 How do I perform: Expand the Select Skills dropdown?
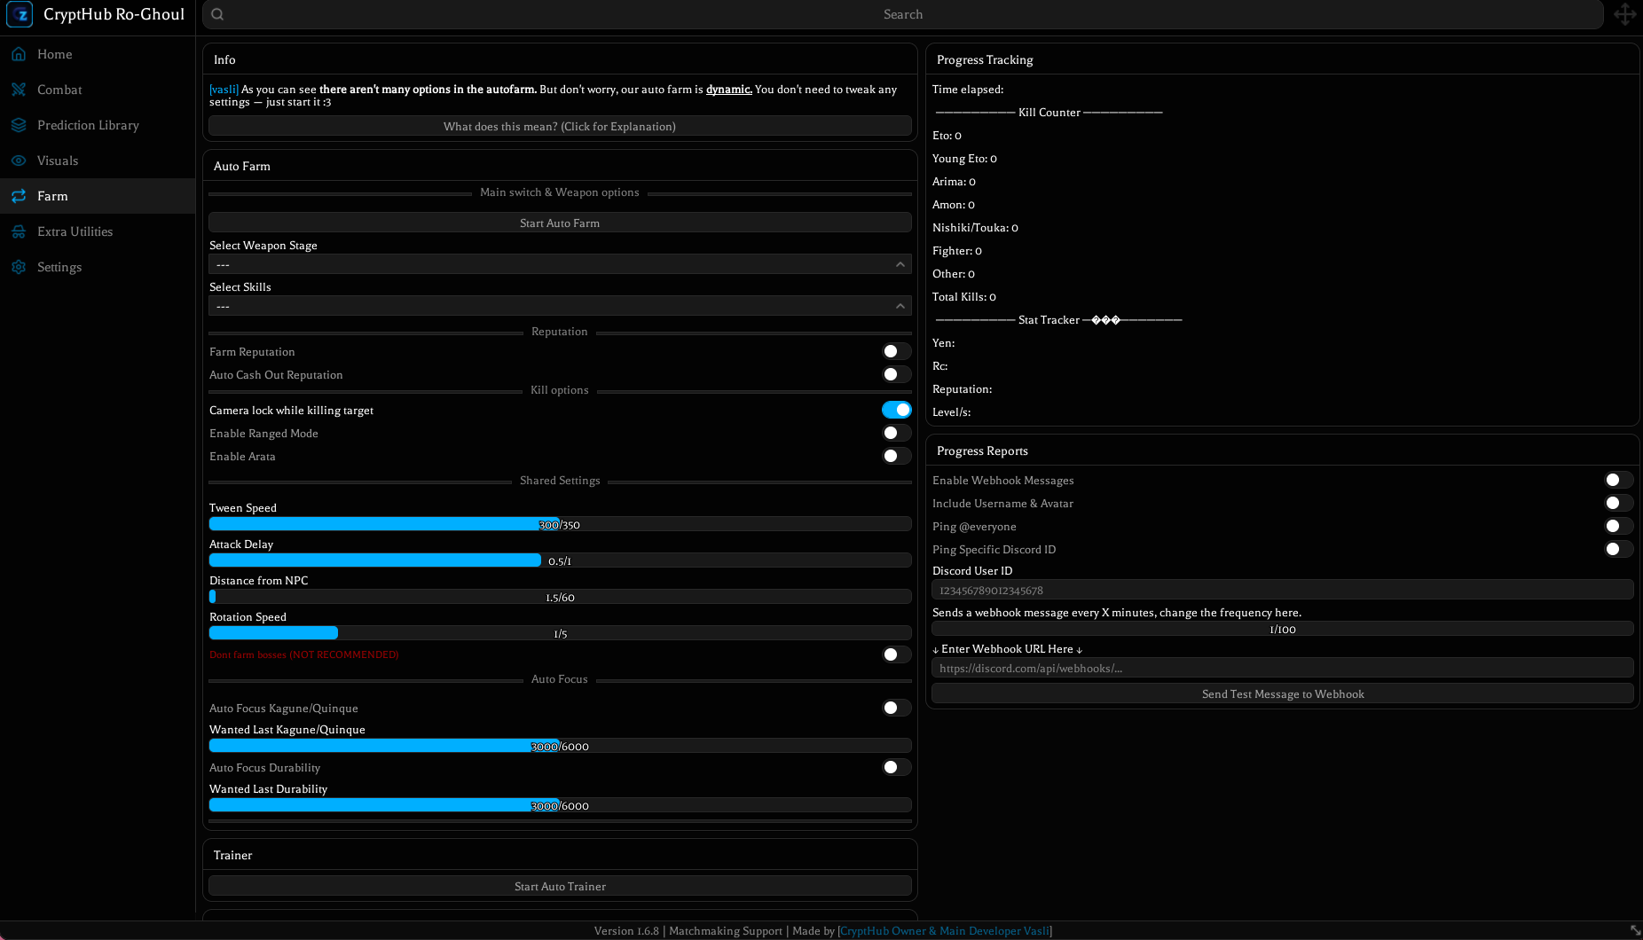tap(560, 306)
